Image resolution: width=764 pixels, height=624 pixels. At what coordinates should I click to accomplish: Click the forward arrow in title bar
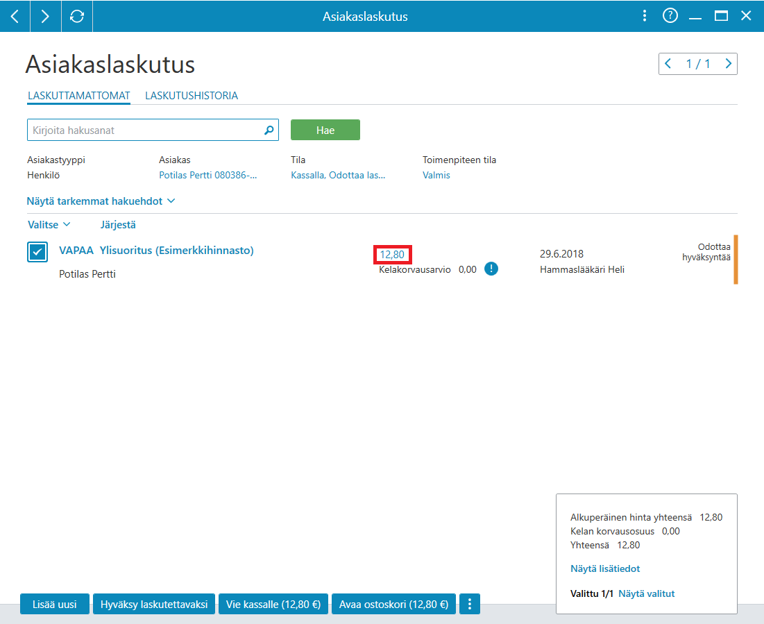pos(45,16)
